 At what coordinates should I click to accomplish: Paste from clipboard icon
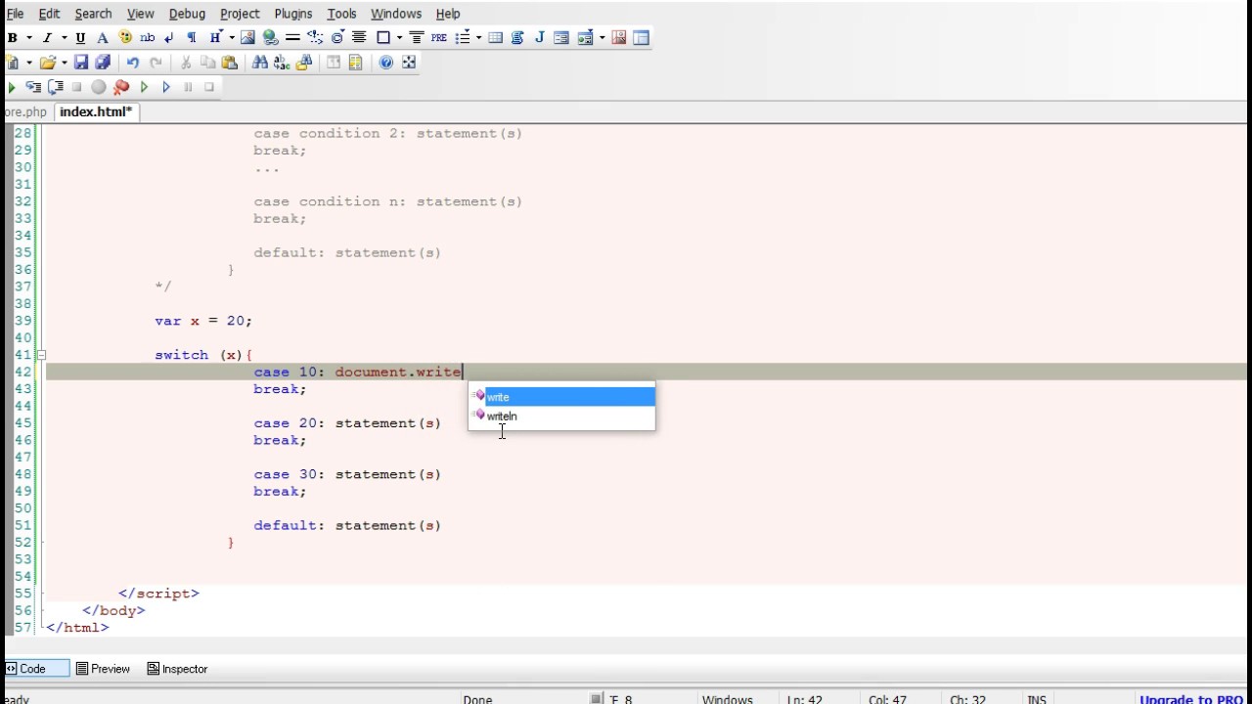point(230,63)
